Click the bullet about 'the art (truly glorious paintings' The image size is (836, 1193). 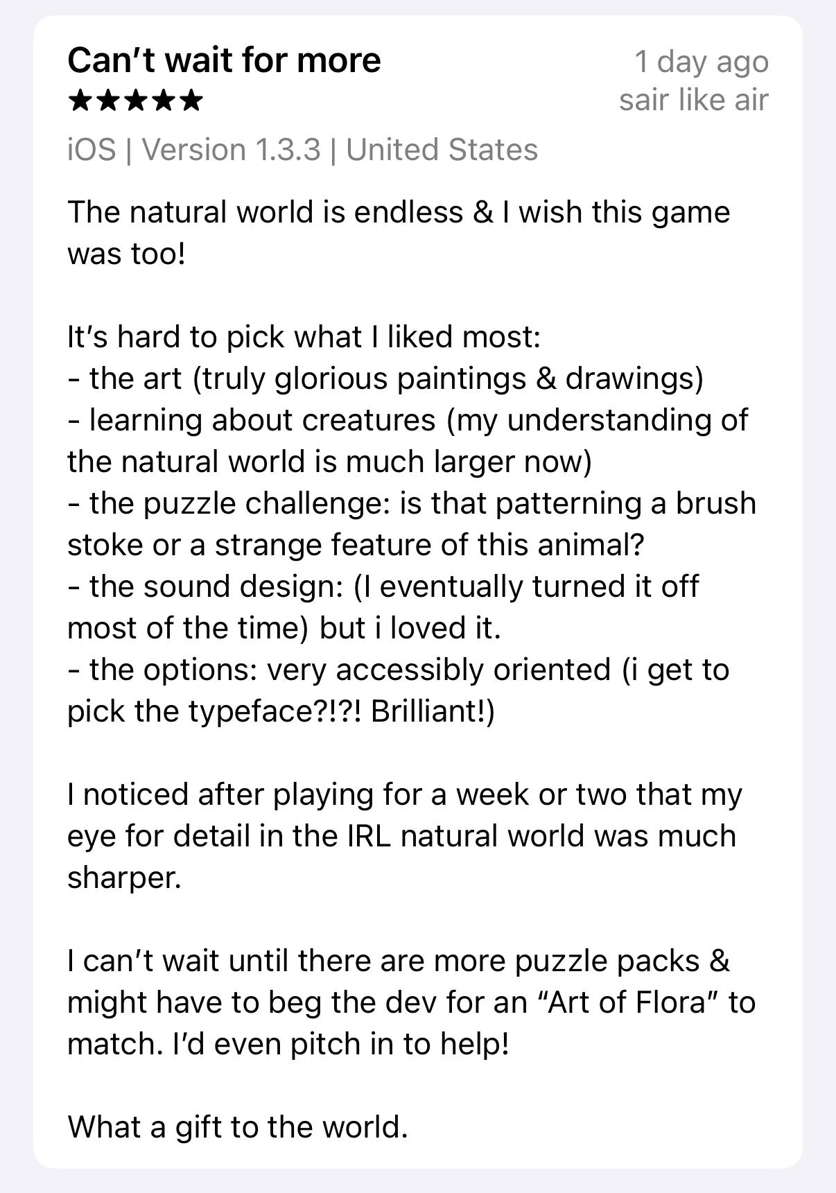pyautogui.click(x=385, y=378)
